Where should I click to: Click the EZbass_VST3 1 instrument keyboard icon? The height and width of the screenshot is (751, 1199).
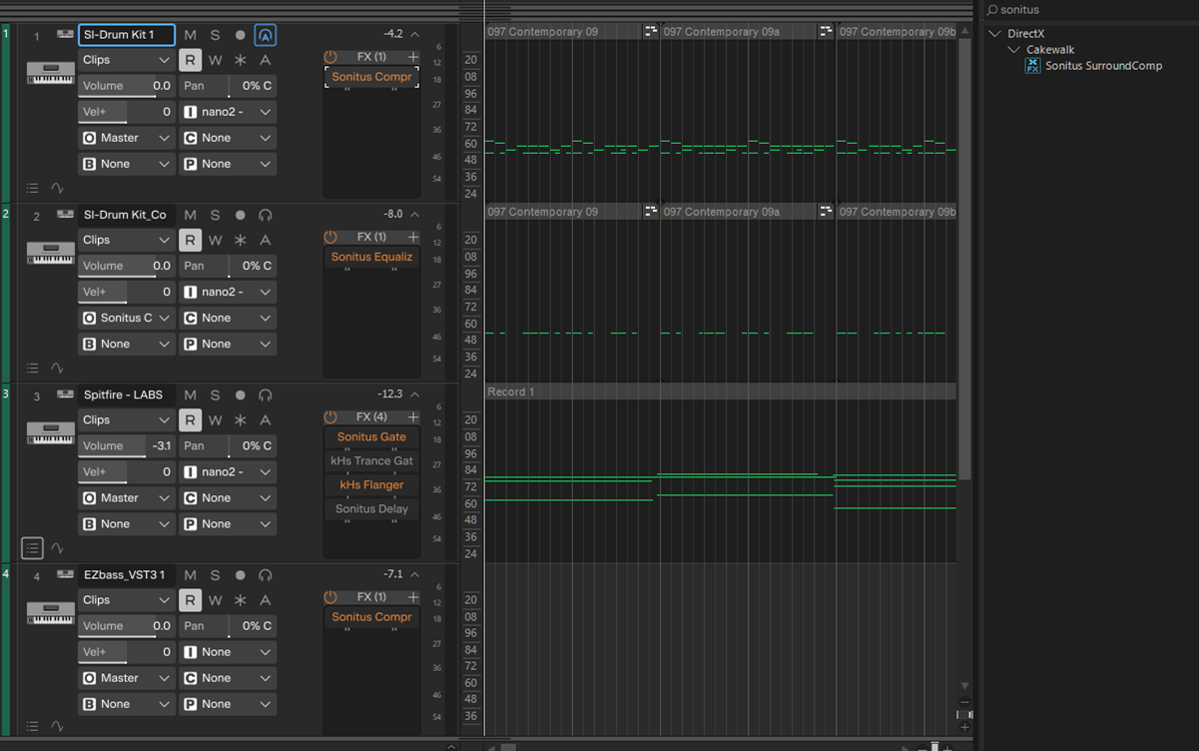(x=50, y=613)
